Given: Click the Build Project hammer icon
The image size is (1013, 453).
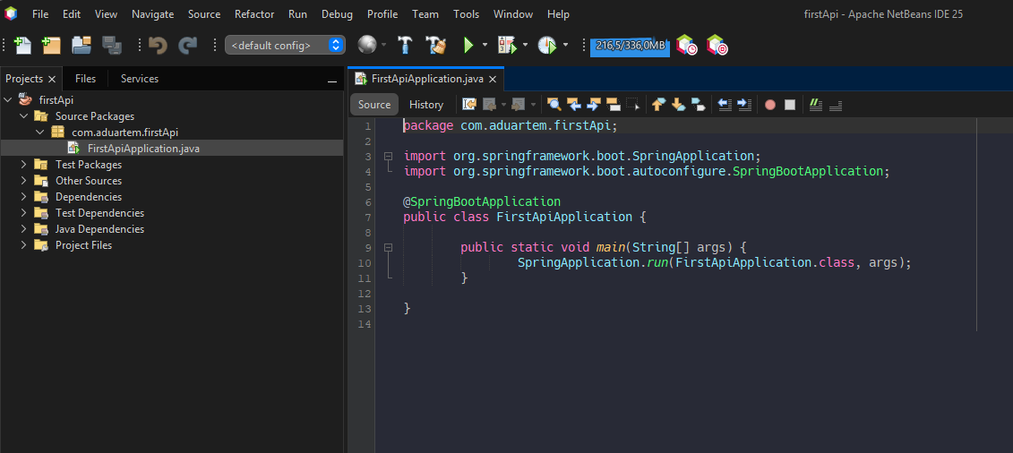Looking at the screenshot, I should coord(405,45).
